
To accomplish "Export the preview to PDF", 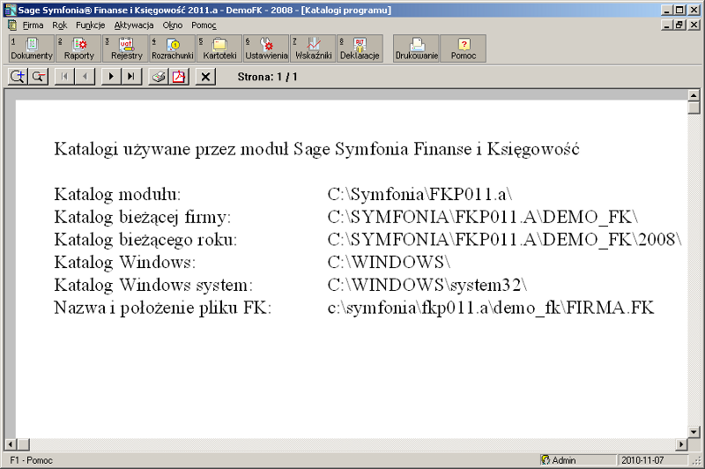I will click(179, 77).
